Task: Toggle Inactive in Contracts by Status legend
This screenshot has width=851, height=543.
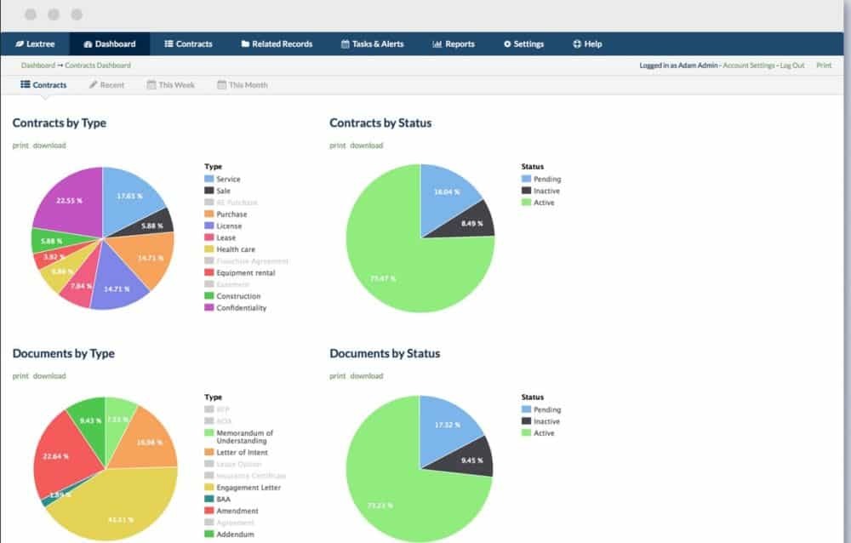Action: pos(546,191)
